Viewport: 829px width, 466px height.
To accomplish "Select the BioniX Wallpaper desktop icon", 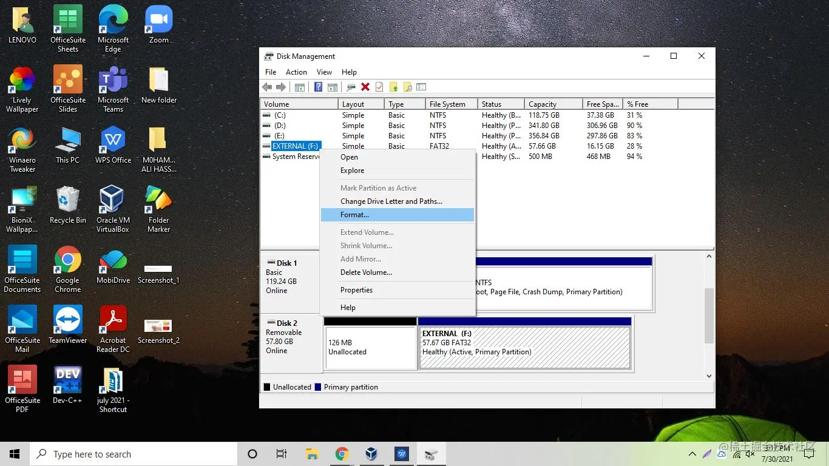I will click(x=22, y=209).
